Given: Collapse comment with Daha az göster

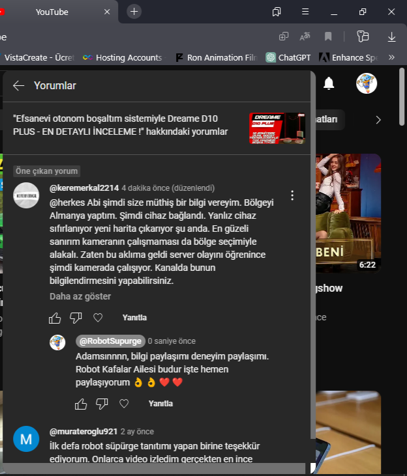Looking at the screenshot, I should [x=80, y=296].
